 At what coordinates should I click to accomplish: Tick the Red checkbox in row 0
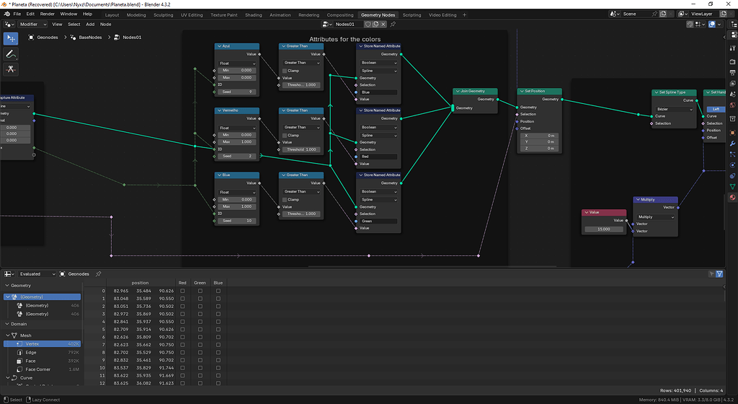coord(182,291)
